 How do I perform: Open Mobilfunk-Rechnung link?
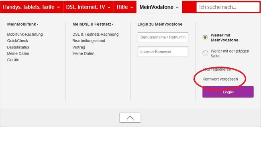point(25,34)
